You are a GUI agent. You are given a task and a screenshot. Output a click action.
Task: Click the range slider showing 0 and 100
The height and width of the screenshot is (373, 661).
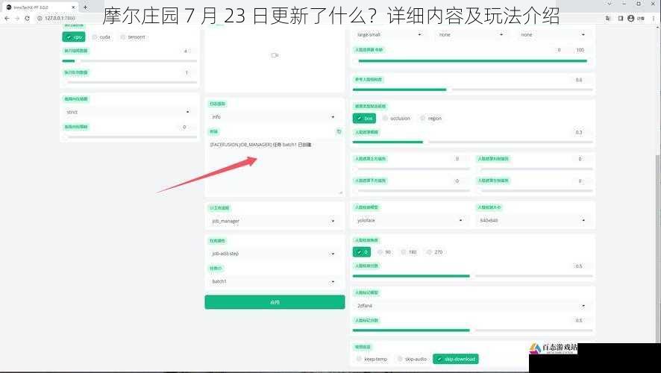click(472, 61)
